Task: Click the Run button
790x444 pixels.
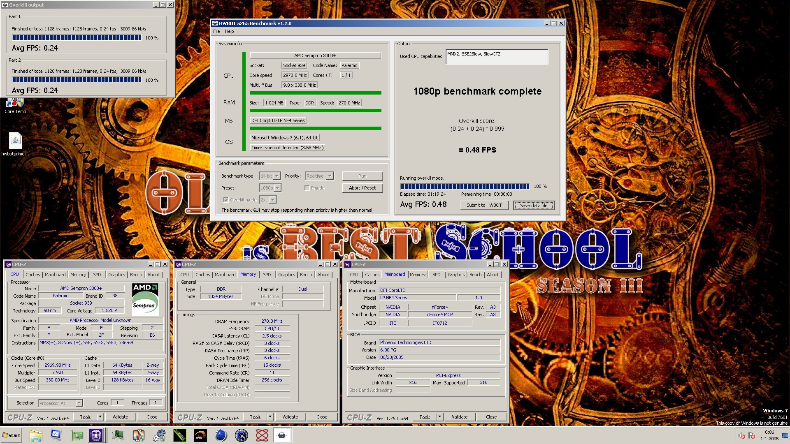Action: click(x=362, y=176)
